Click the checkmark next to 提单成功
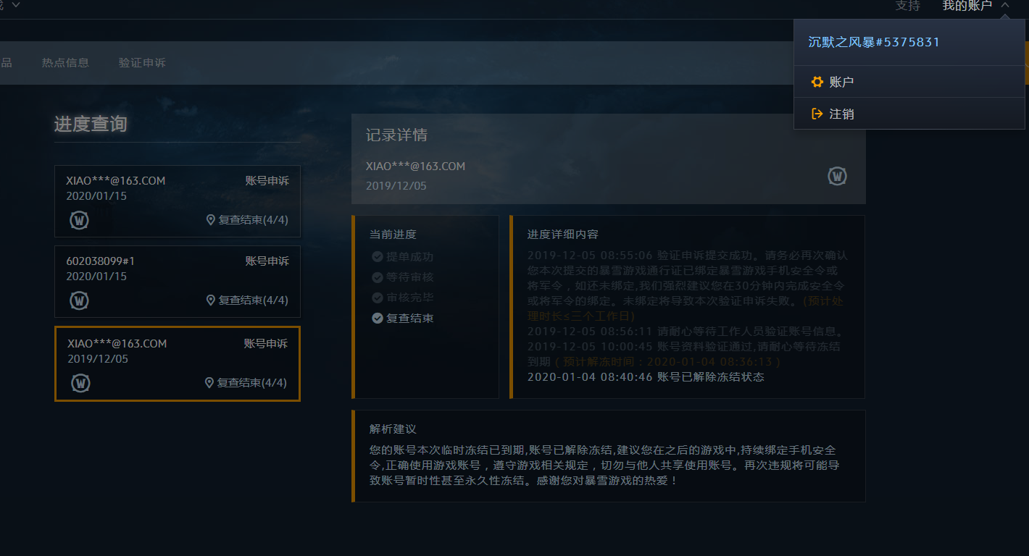 point(377,257)
